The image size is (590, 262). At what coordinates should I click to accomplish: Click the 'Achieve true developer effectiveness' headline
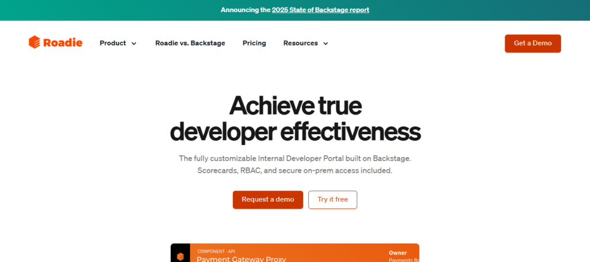(x=295, y=118)
